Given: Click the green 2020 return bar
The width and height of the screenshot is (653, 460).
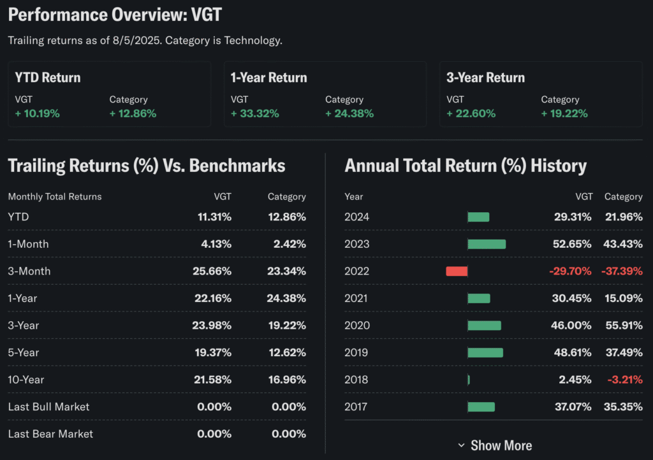Looking at the screenshot, I should point(485,325).
